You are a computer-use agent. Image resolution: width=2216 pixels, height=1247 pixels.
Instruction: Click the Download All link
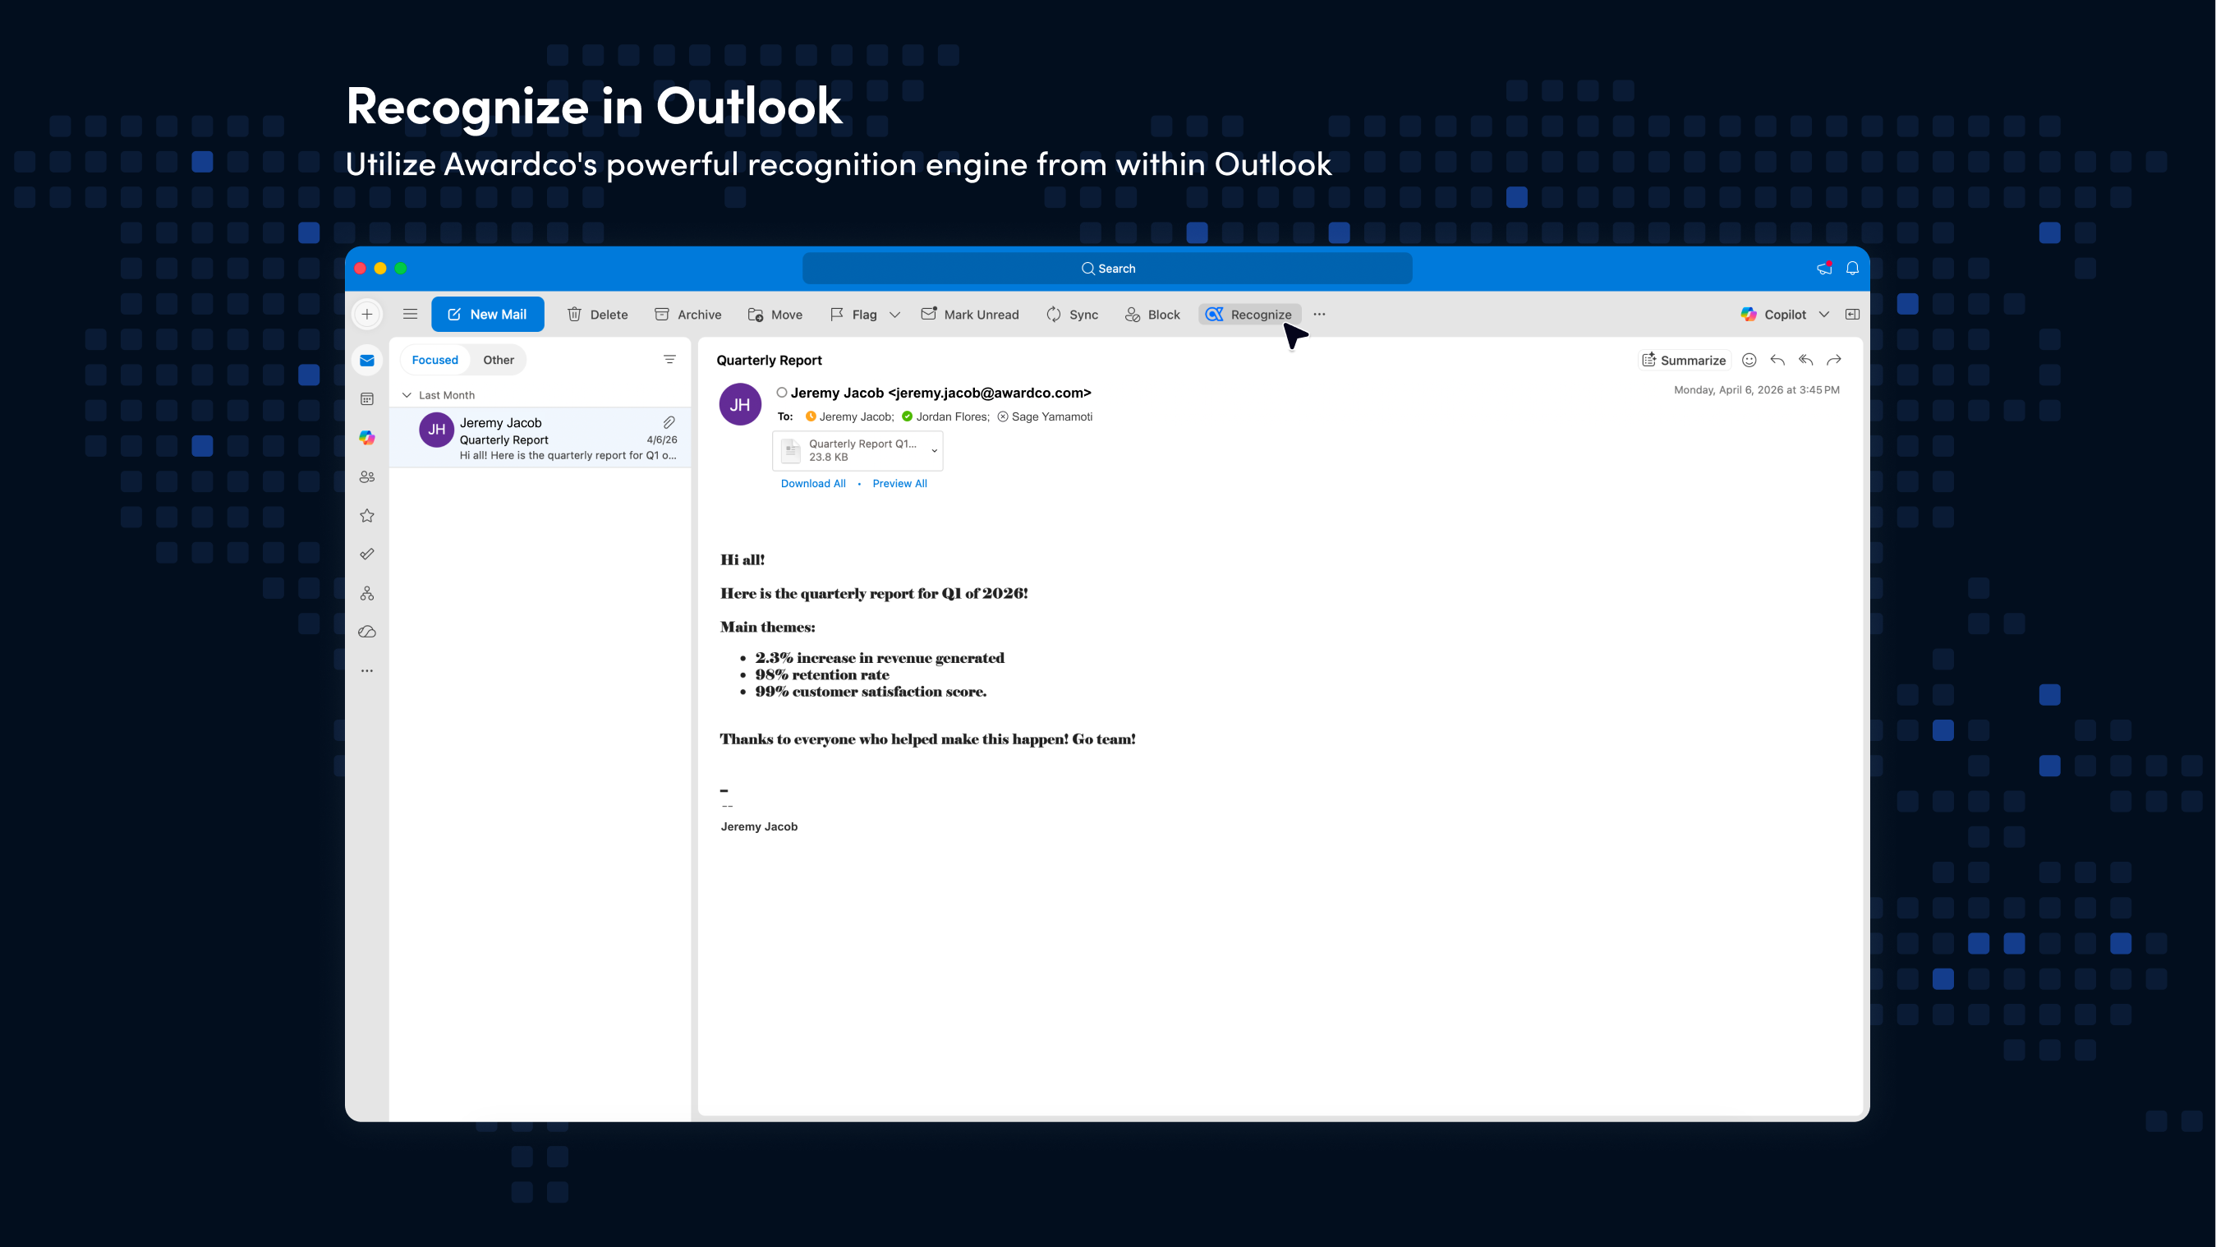(813, 484)
